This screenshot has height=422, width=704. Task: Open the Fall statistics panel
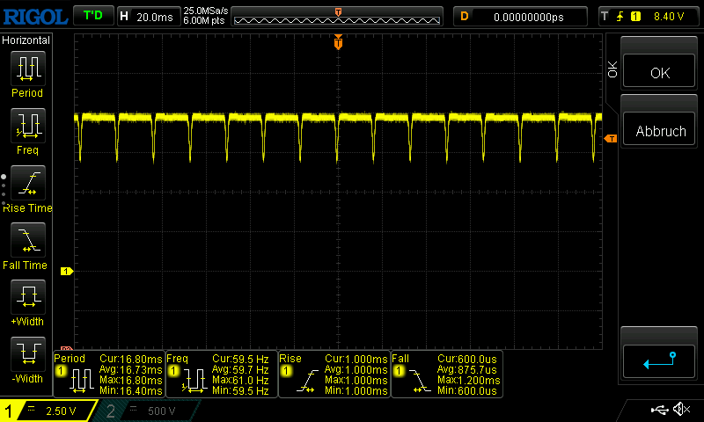[x=445, y=375]
